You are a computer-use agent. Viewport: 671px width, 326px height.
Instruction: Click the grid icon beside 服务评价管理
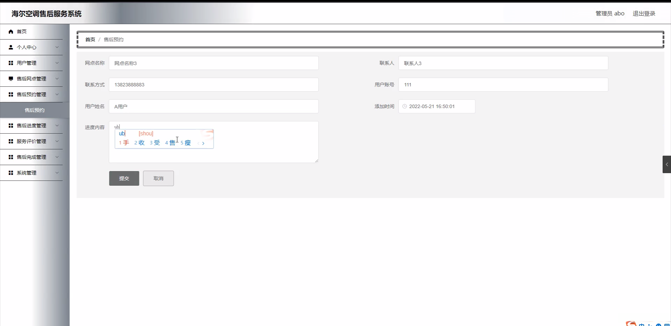point(11,141)
